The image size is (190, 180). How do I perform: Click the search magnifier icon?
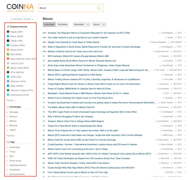coord(99,8)
